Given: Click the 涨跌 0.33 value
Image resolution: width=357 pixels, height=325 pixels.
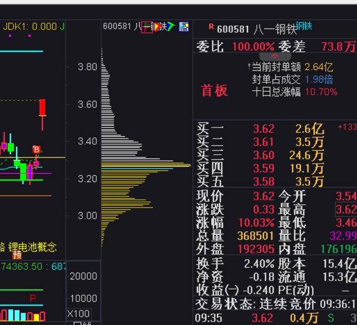Looking at the screenshot, I should (264, 209).
